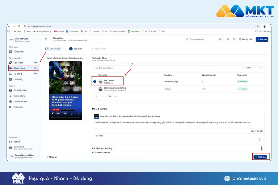Play the video preview

pyautogui.click(x=53, y=114)
